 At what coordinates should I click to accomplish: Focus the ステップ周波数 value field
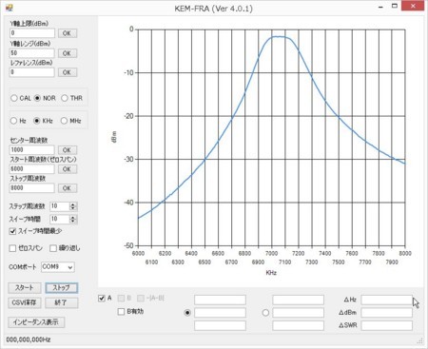[x=60, y=206]
